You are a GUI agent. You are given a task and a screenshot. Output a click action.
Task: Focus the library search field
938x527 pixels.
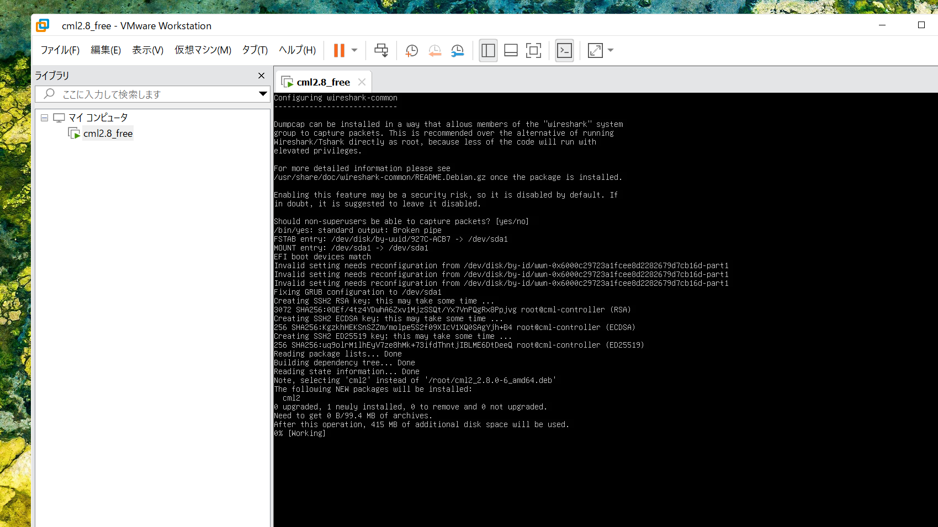coord(152,94)
